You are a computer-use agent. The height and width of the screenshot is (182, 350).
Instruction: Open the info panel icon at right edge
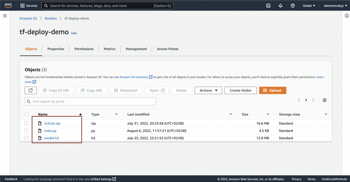(x=347, y=16)
